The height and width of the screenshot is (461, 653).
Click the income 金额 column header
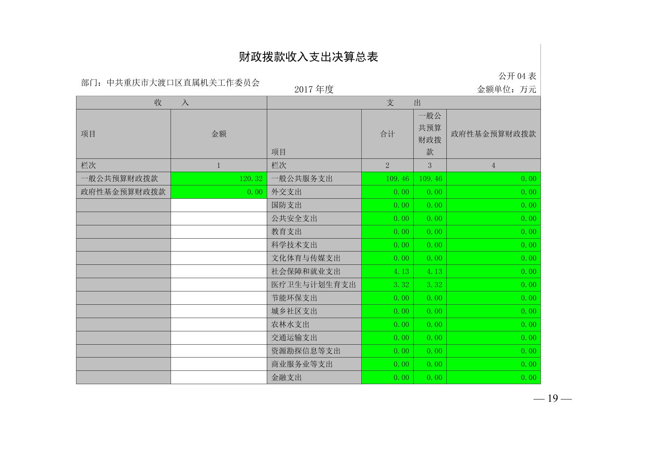point(219,134)
